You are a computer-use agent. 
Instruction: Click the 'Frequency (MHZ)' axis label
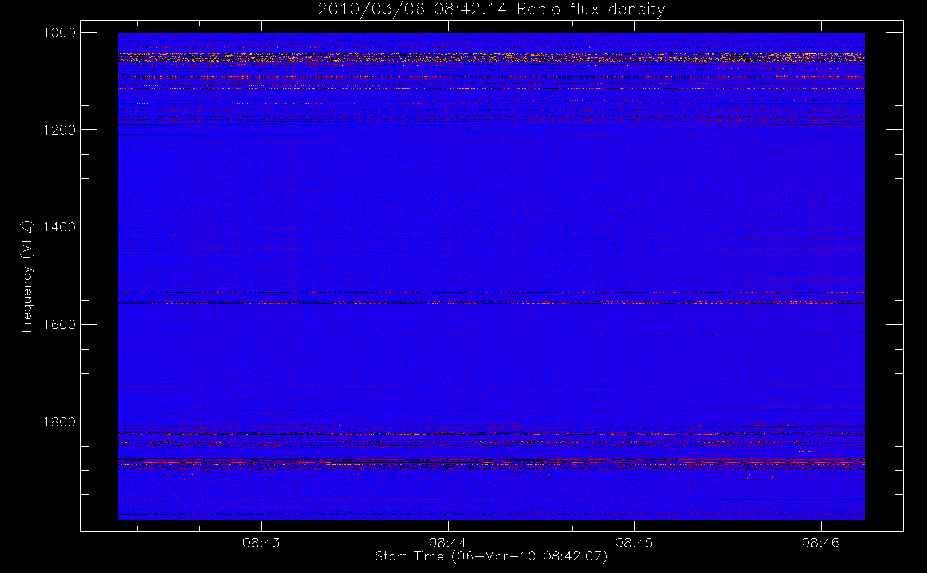pos(27,276)
